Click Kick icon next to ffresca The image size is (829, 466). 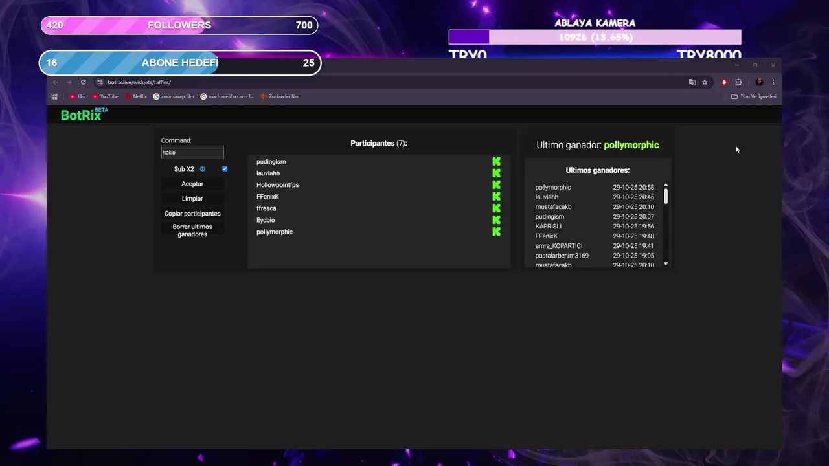pyautogui.click(x=496, y=208)
